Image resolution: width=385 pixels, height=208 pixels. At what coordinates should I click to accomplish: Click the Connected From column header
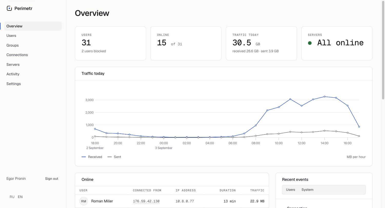[147, 190]
